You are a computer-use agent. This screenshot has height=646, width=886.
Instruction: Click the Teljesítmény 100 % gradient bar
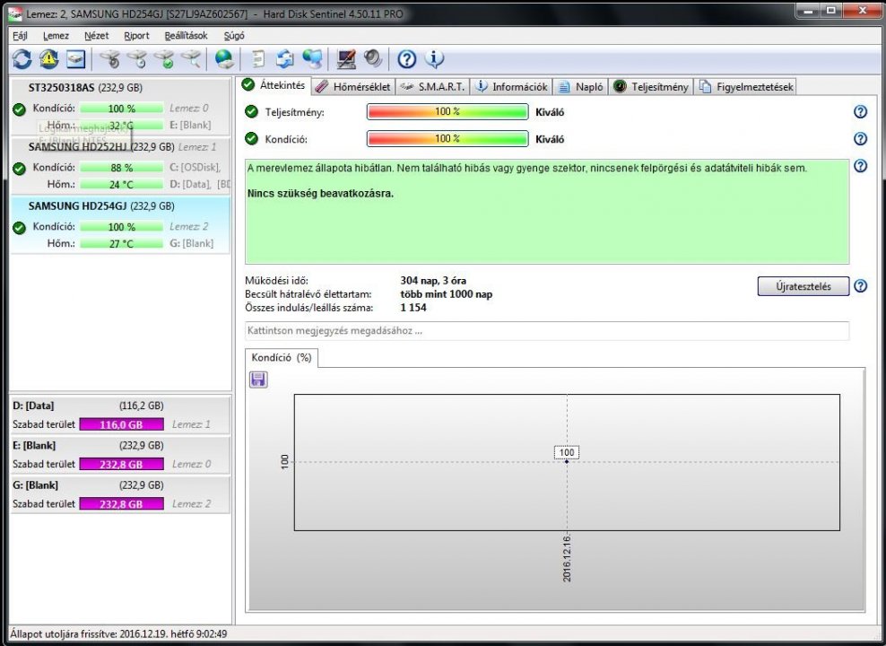447,112
